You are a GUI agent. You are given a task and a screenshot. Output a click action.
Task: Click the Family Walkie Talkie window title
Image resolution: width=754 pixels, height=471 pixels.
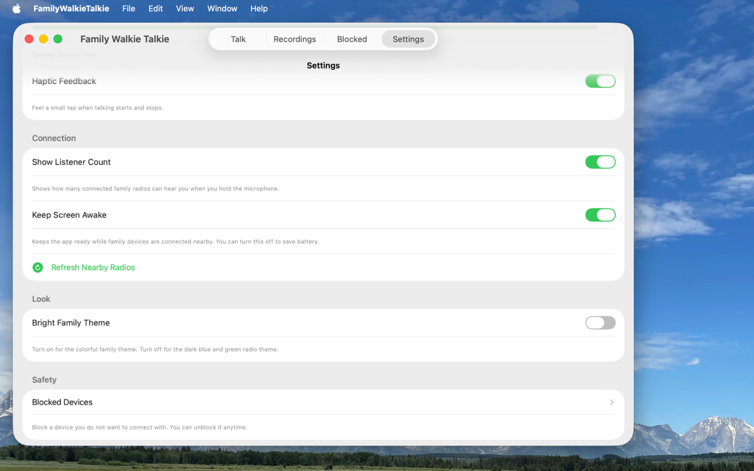point(125,39)
